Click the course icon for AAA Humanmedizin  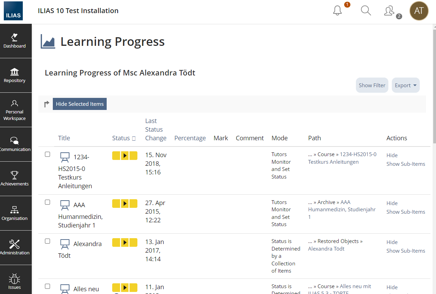click(65, 205)
